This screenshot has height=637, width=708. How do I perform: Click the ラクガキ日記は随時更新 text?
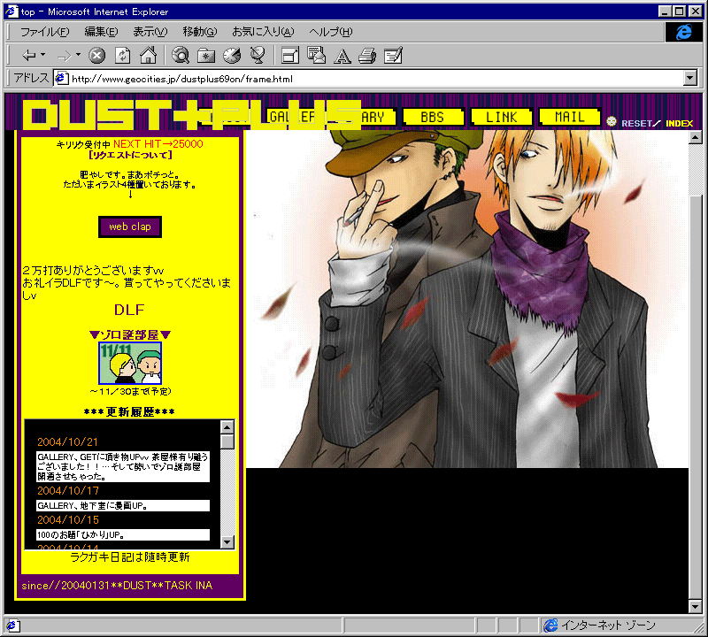coord(130,557)
